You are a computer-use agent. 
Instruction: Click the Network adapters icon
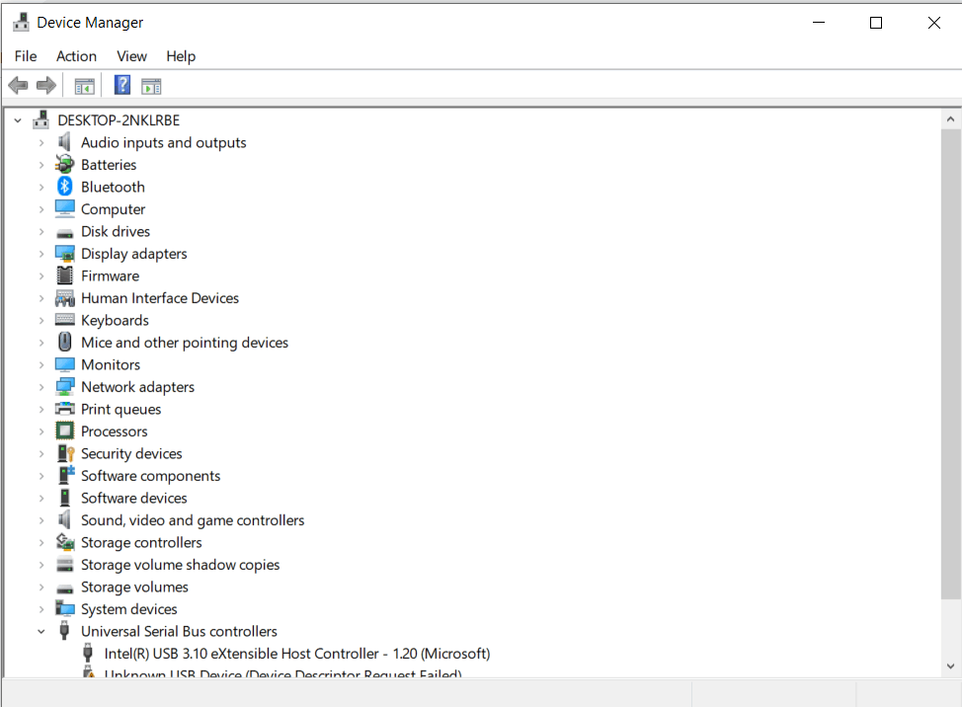pos(64,387)
